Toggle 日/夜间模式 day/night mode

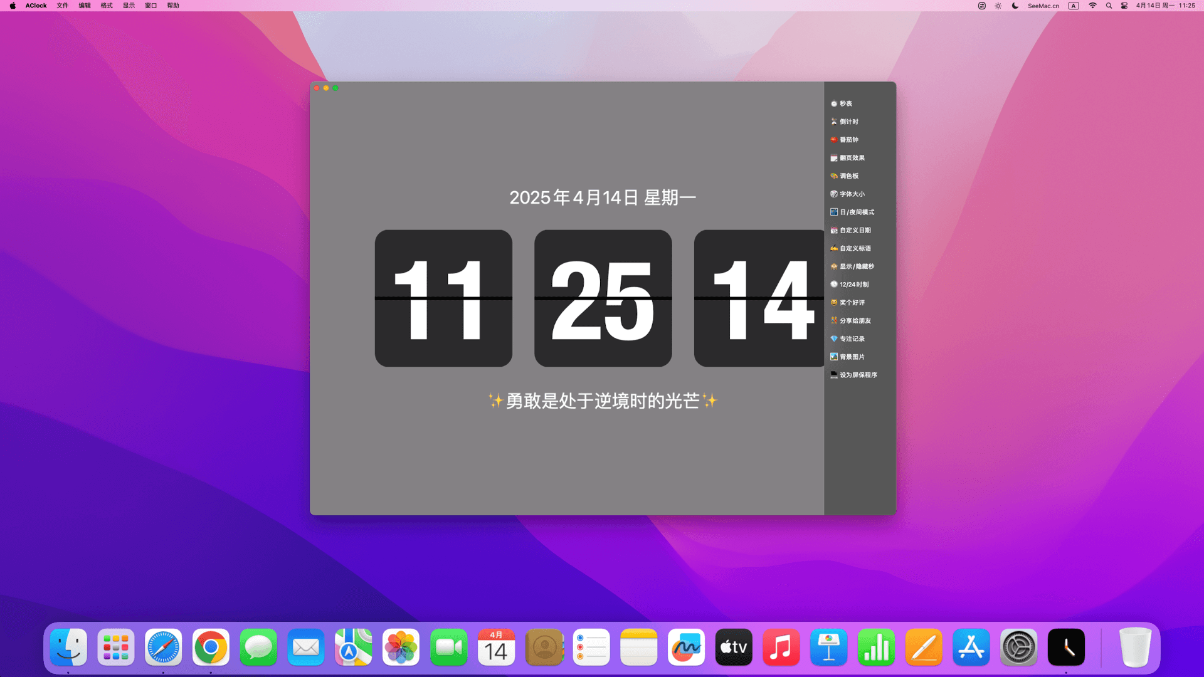pos(856,213)
